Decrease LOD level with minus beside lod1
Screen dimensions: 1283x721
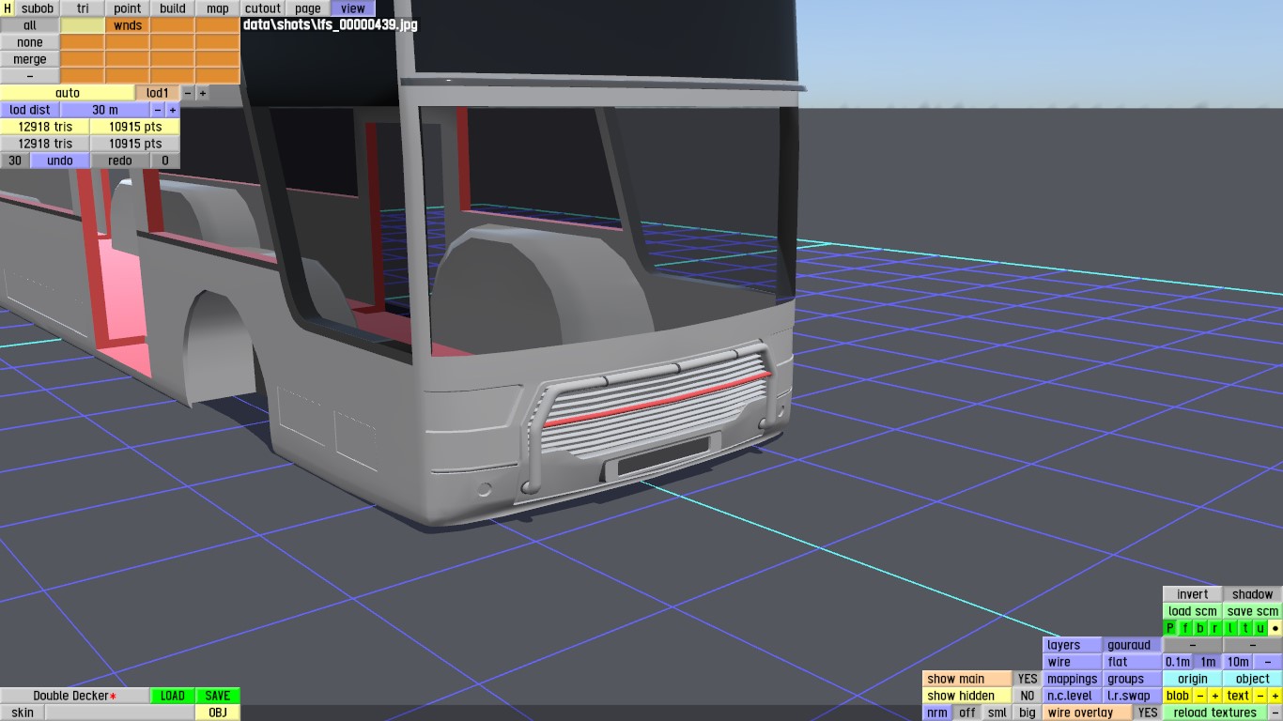click(x=188, y=93)
